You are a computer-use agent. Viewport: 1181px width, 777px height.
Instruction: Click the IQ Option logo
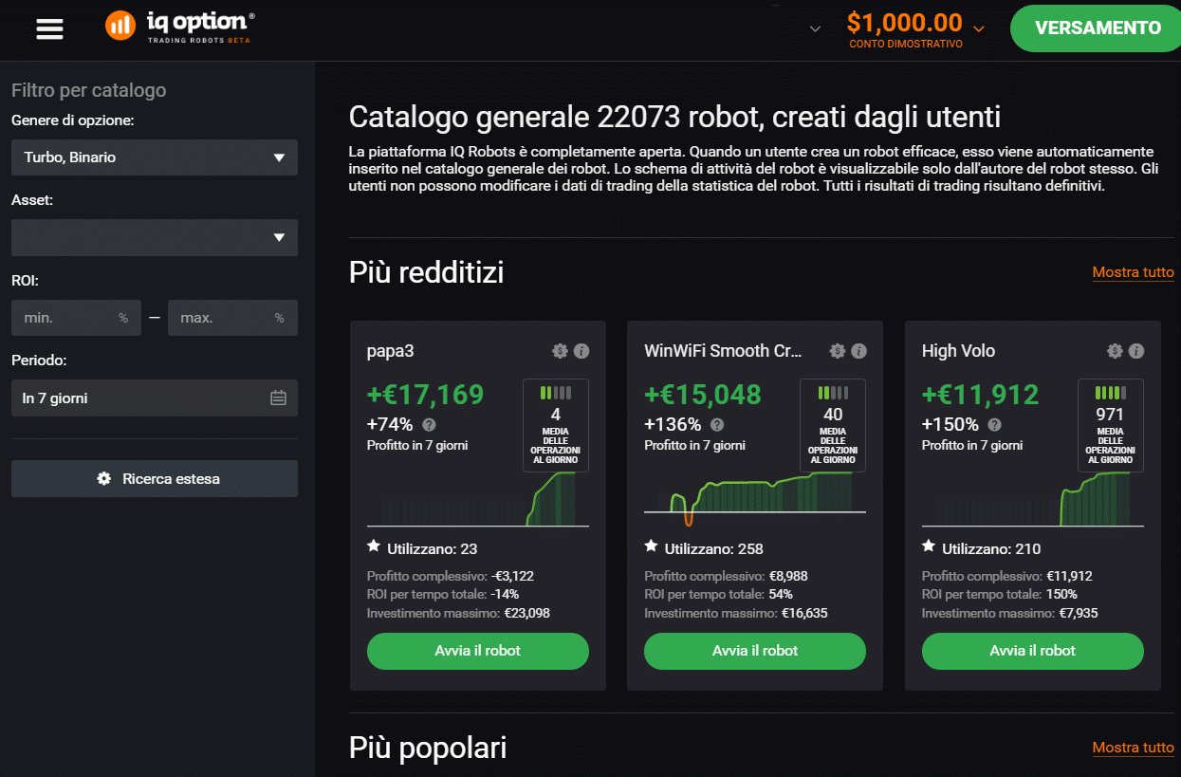[180, 27]
